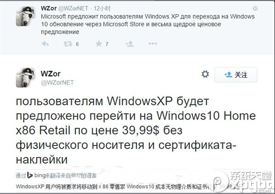Viewport: 275px width, 194px height.
Task: Click the favorite count 7
Action: [x=107, y=44]
